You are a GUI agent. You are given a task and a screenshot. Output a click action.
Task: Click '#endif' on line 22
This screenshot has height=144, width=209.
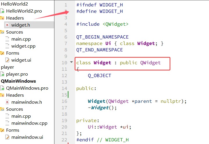[85, 140]
